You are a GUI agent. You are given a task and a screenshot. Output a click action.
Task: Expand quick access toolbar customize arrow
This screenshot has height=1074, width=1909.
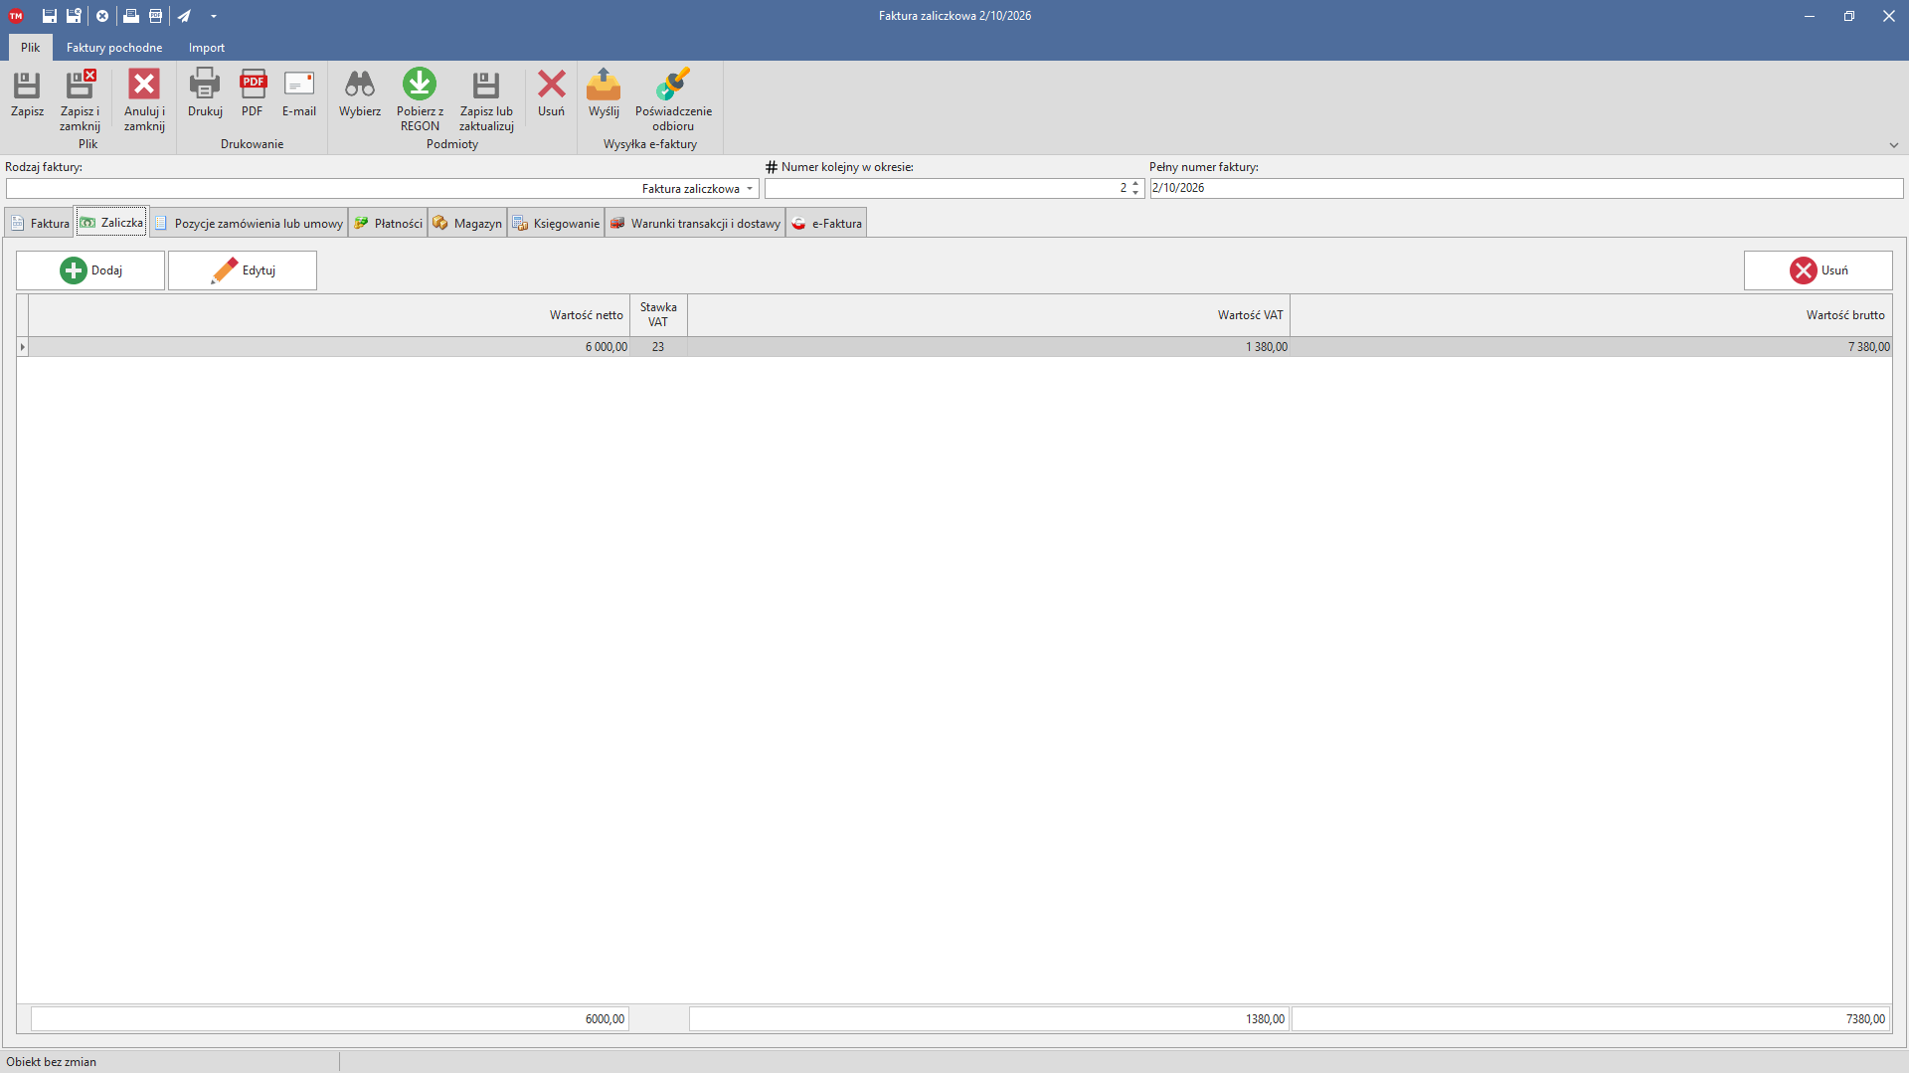tap(214, 16)
